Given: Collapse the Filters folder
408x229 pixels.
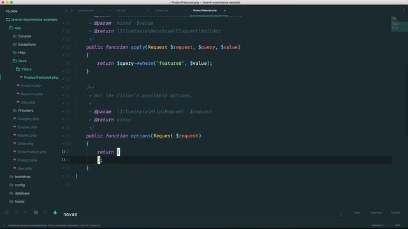Looking at the screenshot, I should click(24, 69).
